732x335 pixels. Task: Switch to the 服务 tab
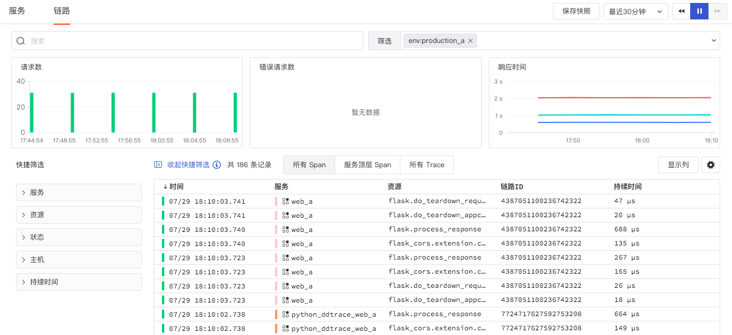17,11
